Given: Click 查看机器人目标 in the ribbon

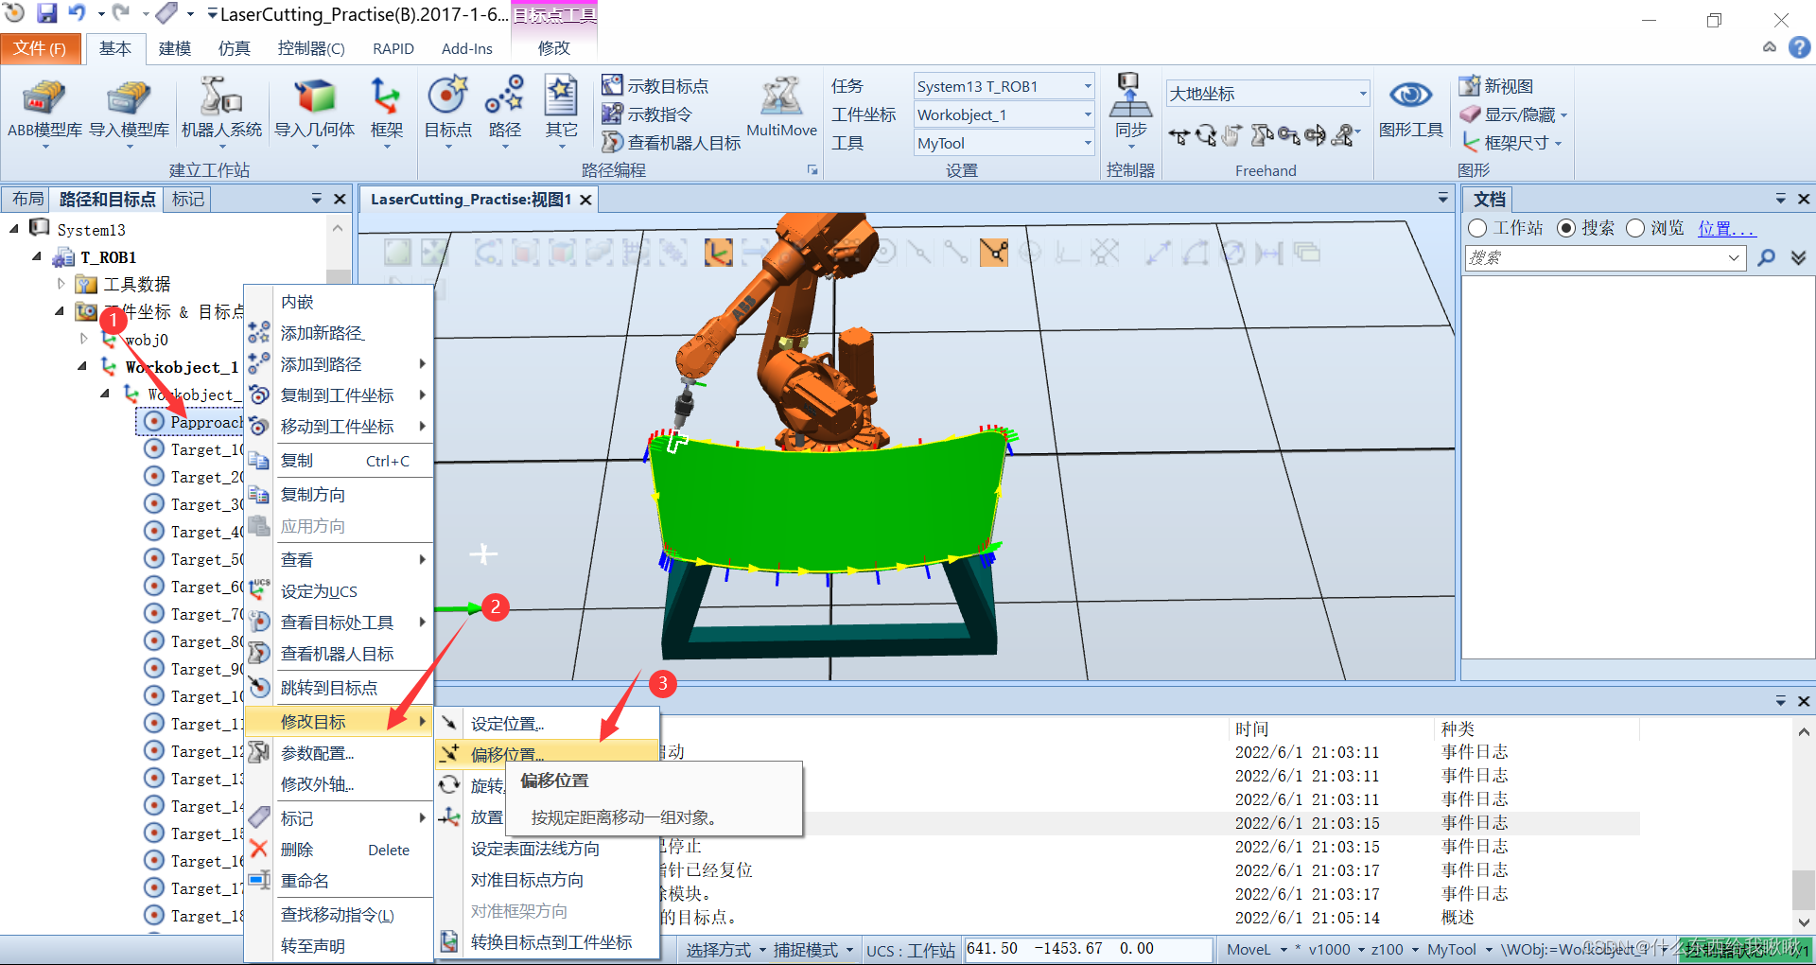Looking at the screenshot, I should 671,143.
